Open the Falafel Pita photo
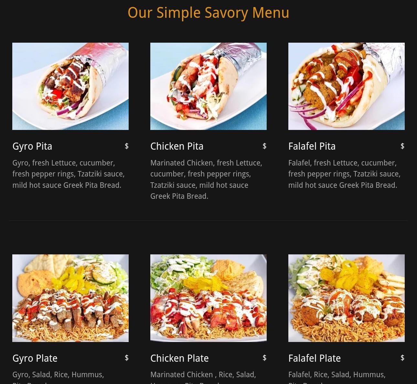 [x=347, y=86]
